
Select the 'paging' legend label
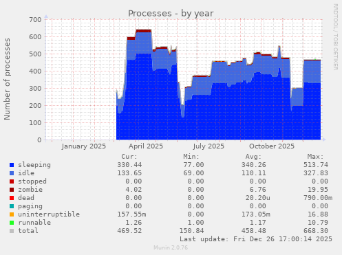point(30,206)
